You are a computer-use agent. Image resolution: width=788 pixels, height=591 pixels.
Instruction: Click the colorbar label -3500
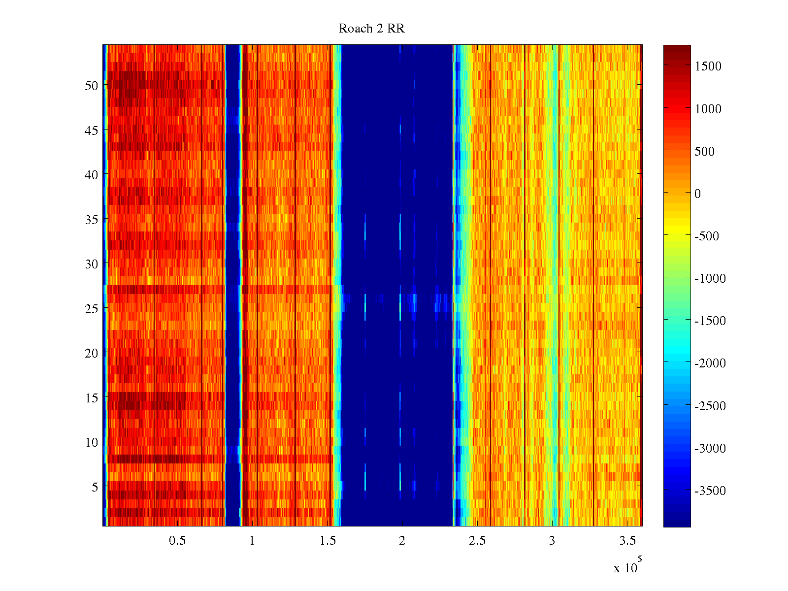[710, 491]
